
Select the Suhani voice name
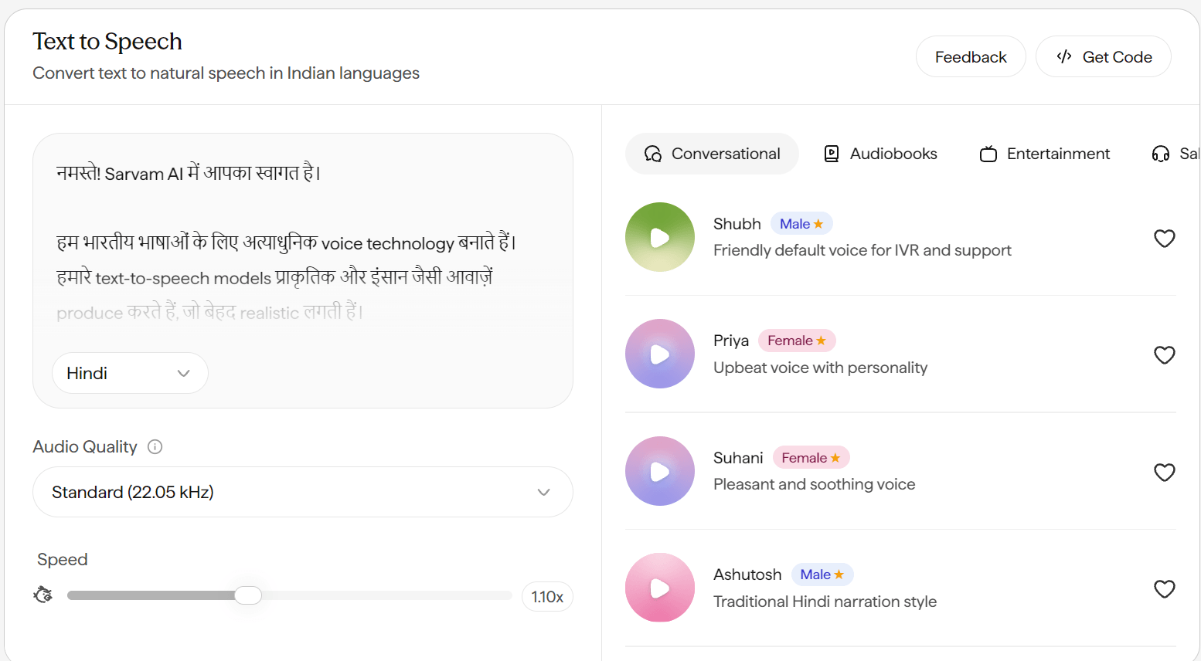(738, 458)
